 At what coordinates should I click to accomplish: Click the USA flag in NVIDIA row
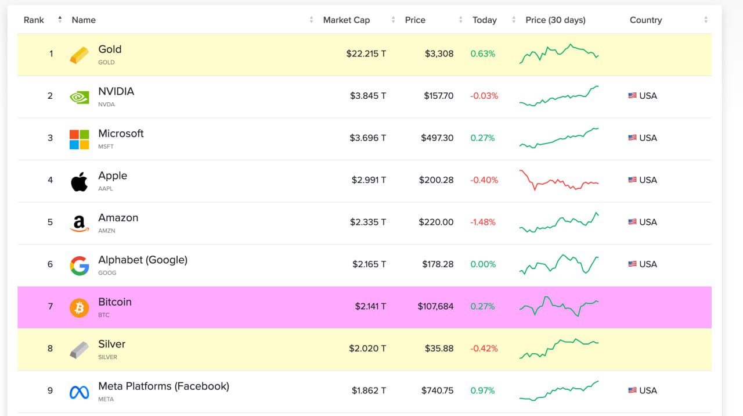632,96
